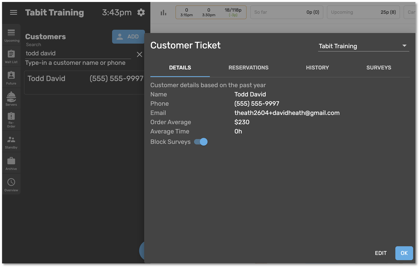Open the Surveys tab
420x268 pixels.
[378, 68]
